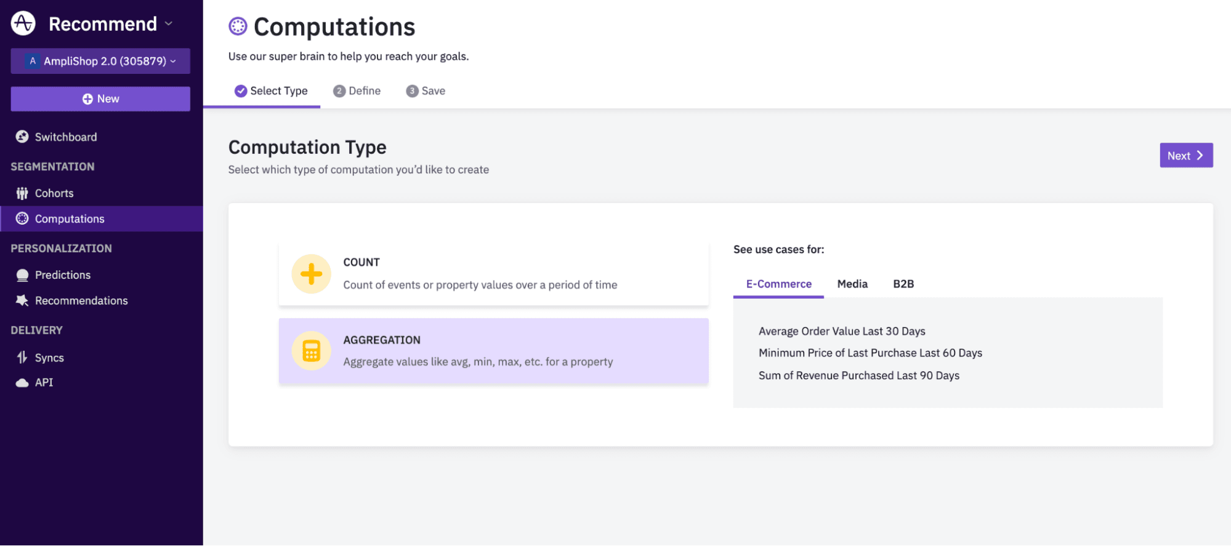
Task: Switch to the Media use cases tab
Action: pyautogui.click(x=852, y=284)
